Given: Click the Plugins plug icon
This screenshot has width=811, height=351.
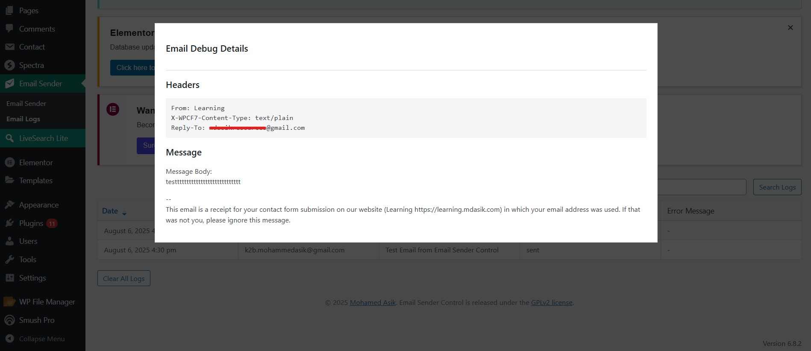Looking at the screenshot, I should (9, 223).
